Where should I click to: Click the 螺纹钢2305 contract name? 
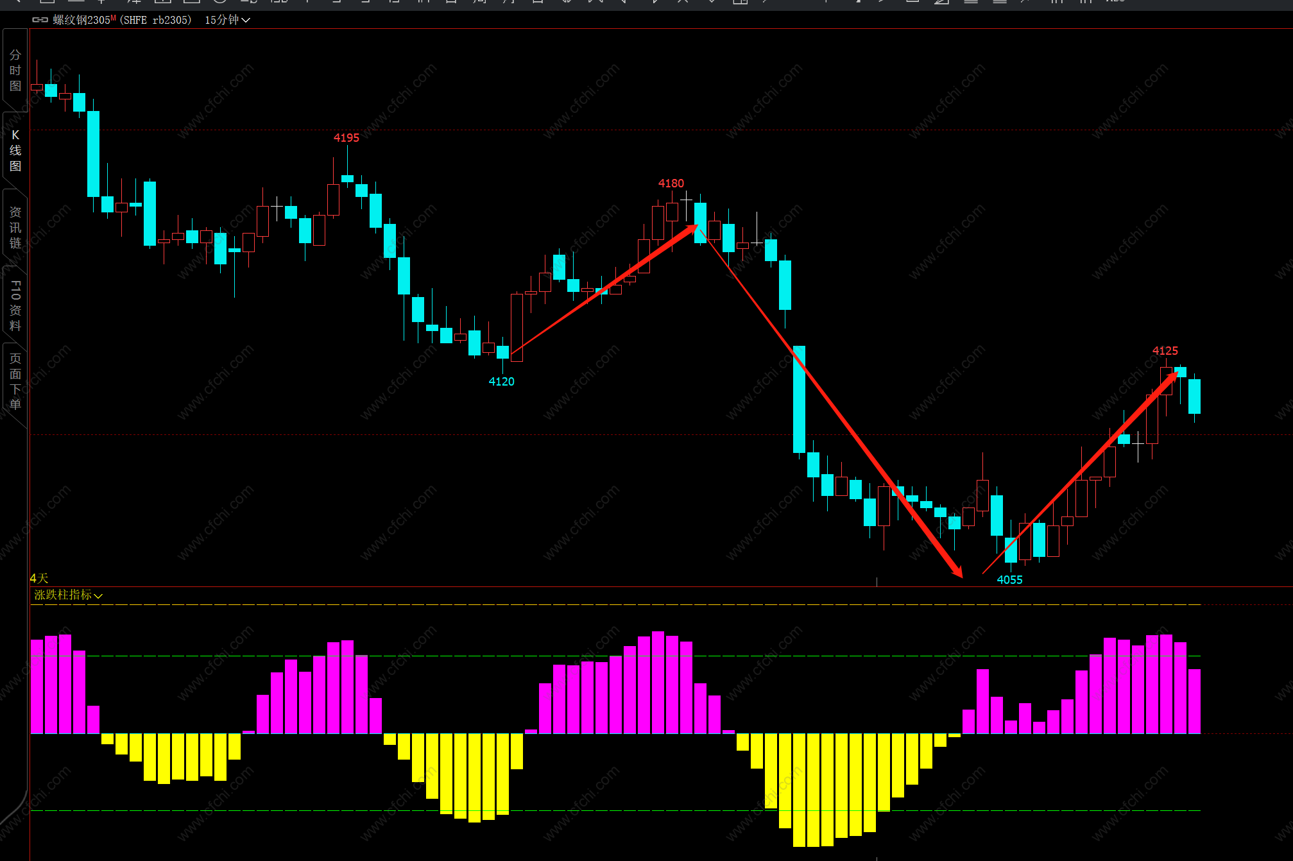(x=81, y=20)
